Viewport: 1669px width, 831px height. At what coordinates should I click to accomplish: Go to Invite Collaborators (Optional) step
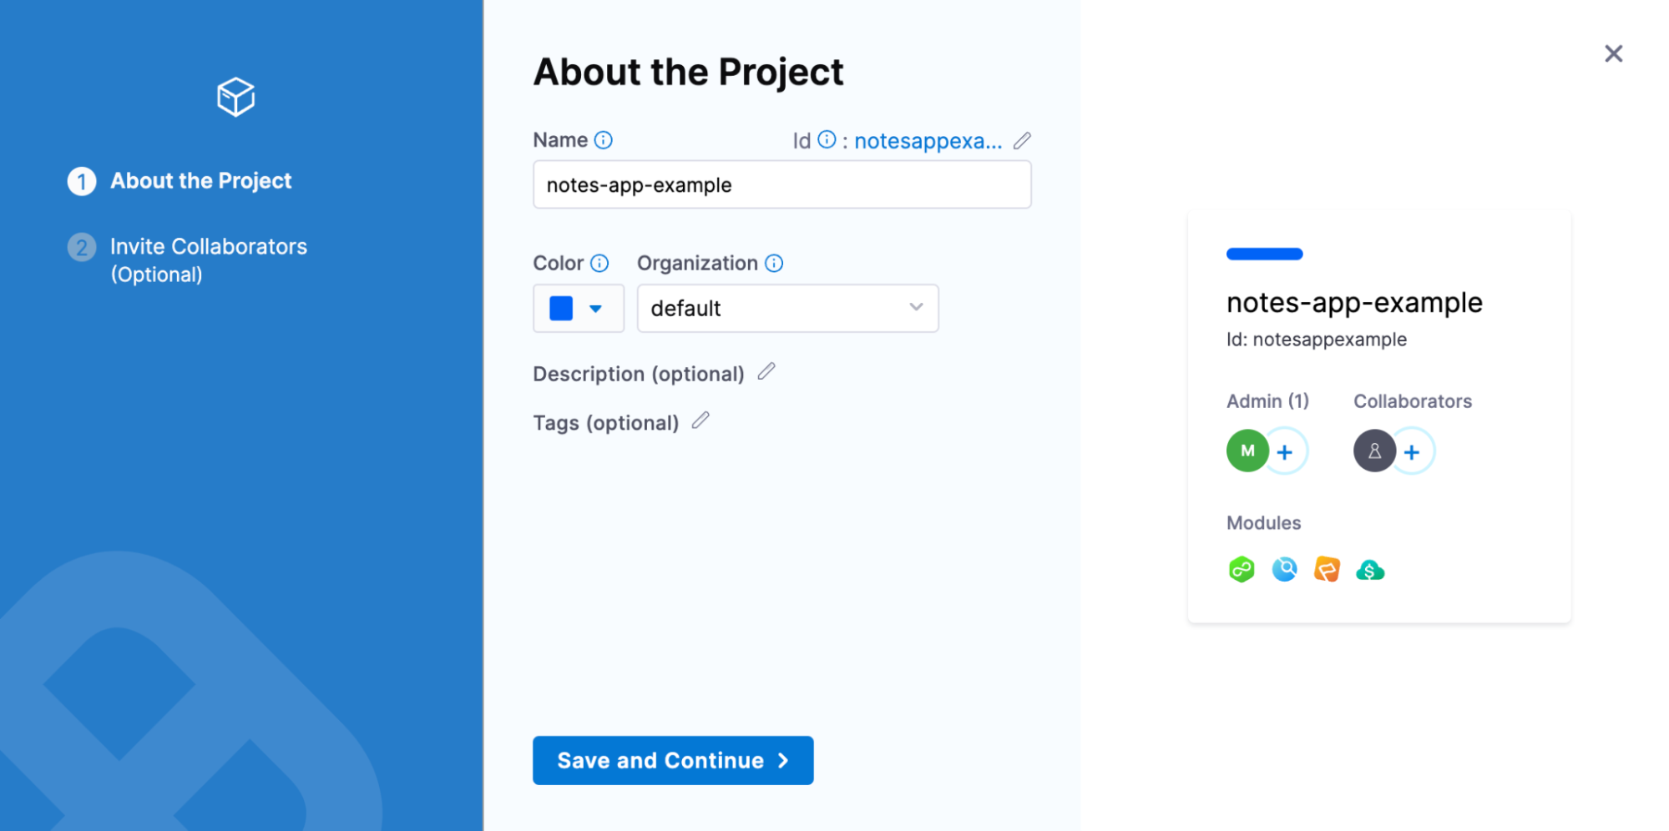click(208, 246)
